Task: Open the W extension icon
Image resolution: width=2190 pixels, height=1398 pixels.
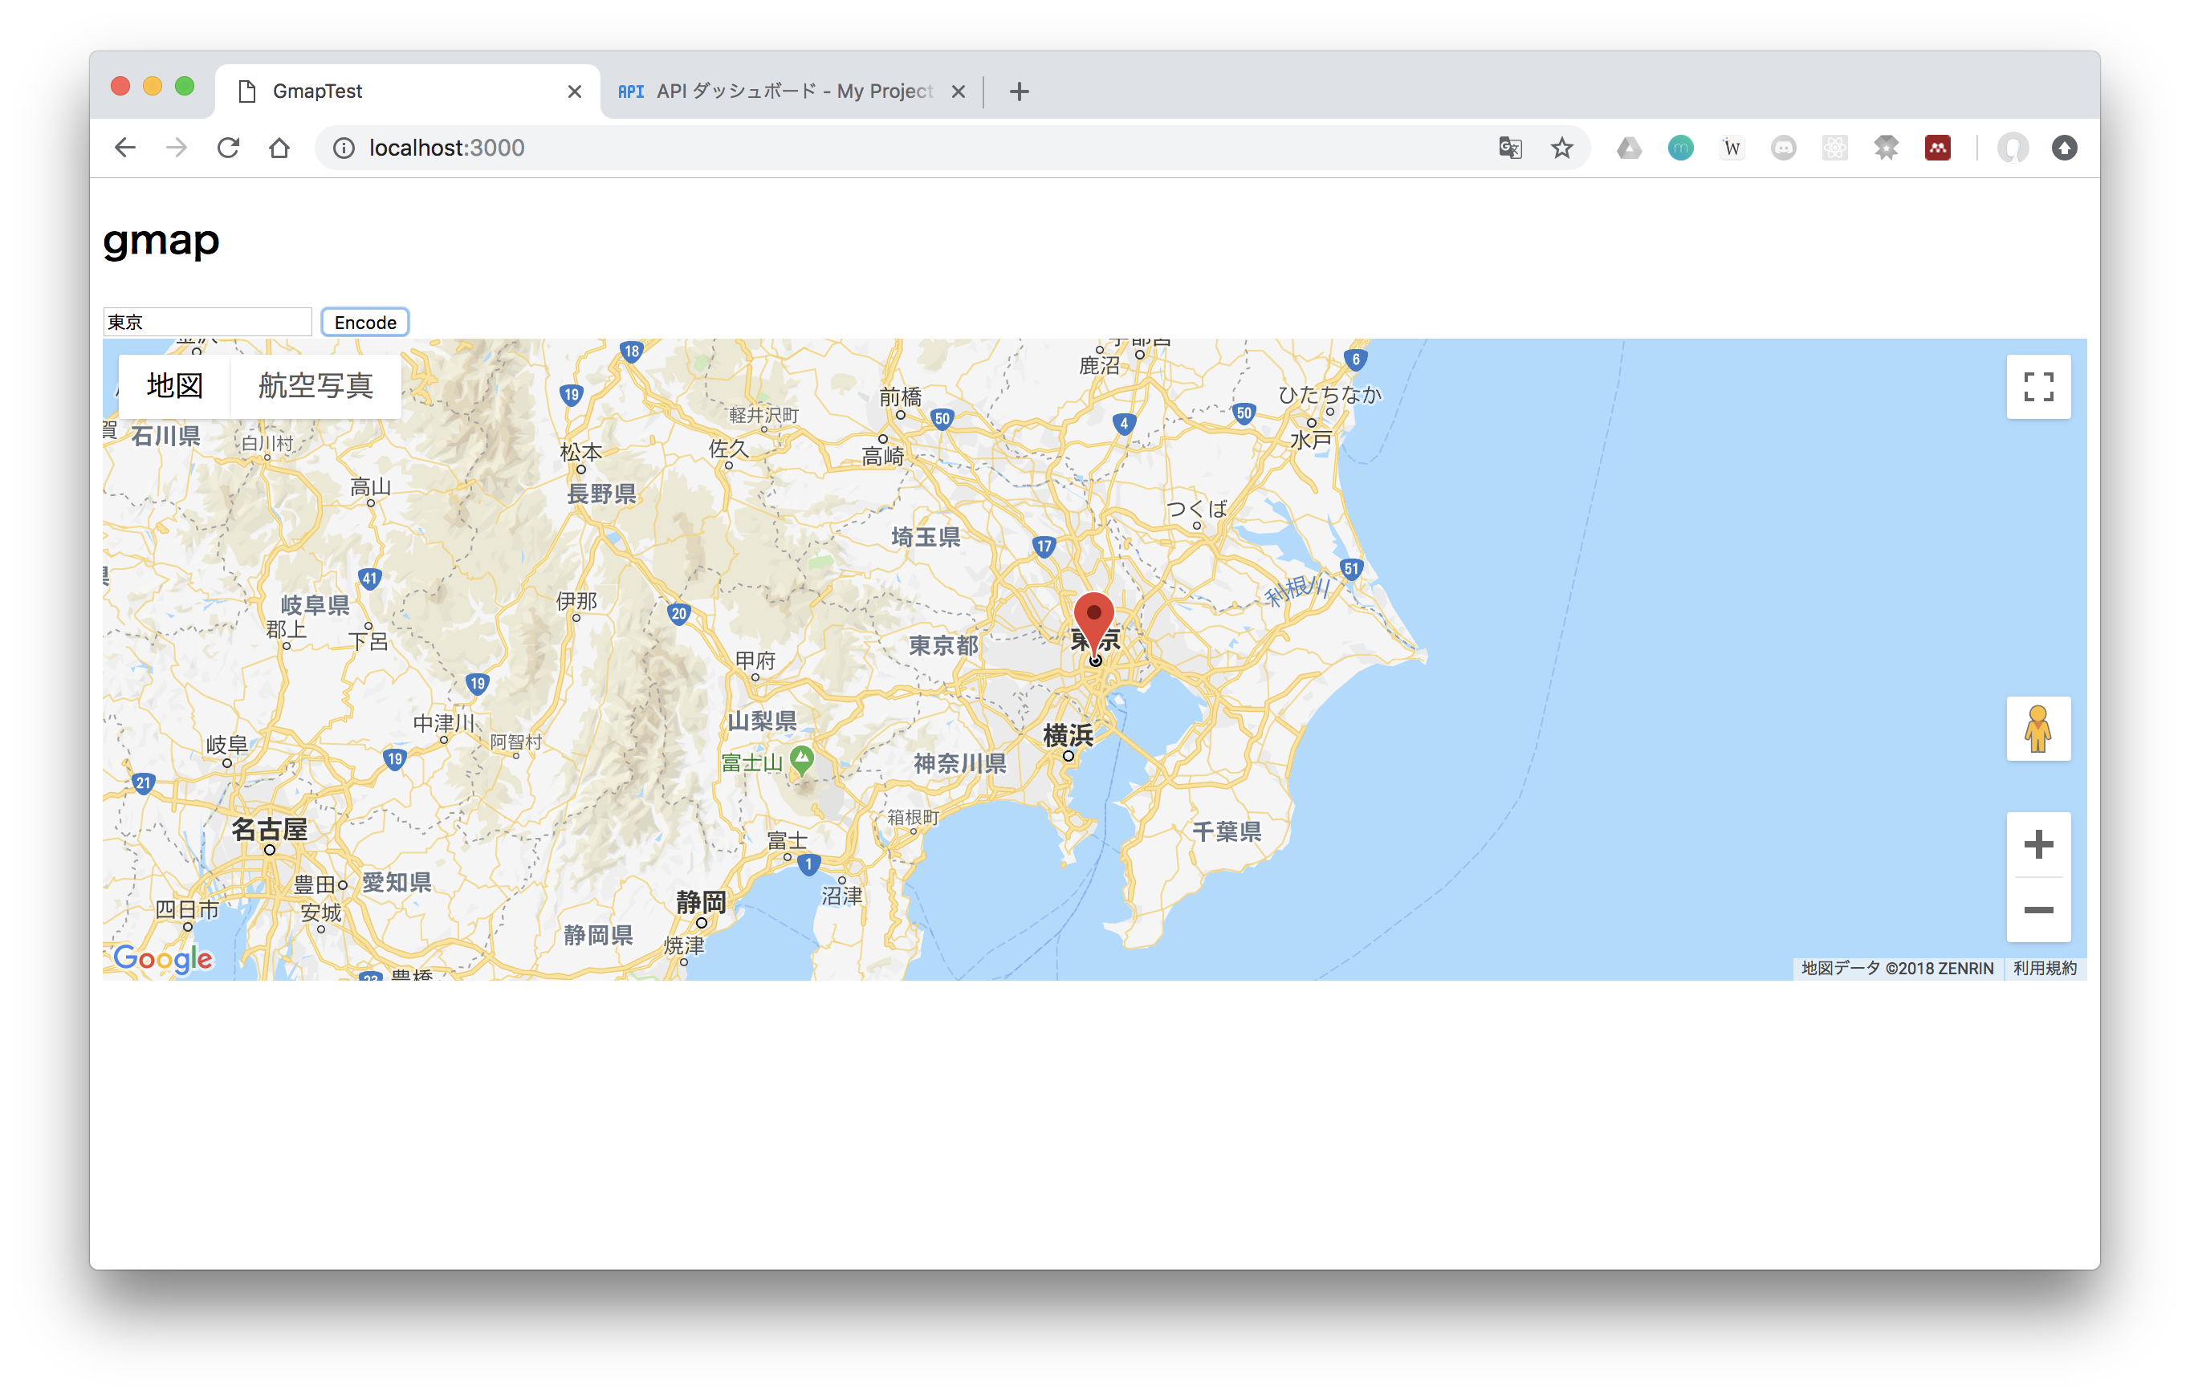Action: pyautogui.click(x=1732, y=147)
